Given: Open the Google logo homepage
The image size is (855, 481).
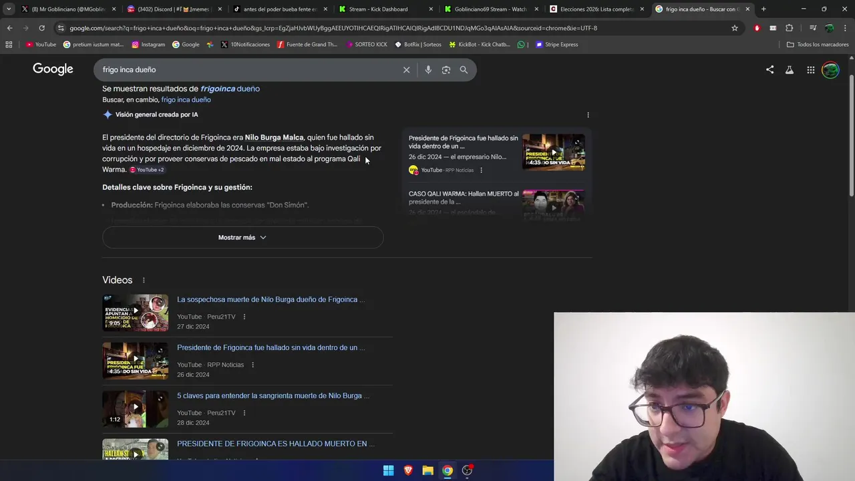Looking at the screenshot, I should tap(53, 69).
